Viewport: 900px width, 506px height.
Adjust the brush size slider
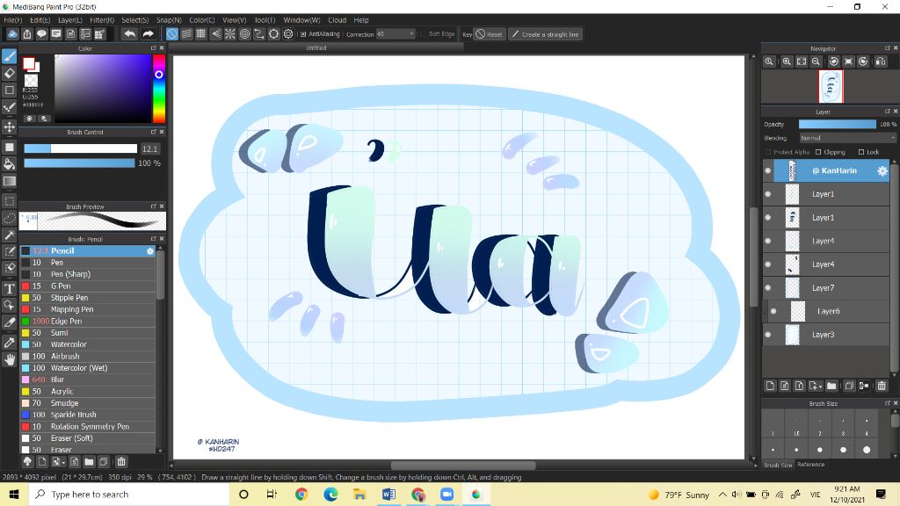(x=80, y=148)
